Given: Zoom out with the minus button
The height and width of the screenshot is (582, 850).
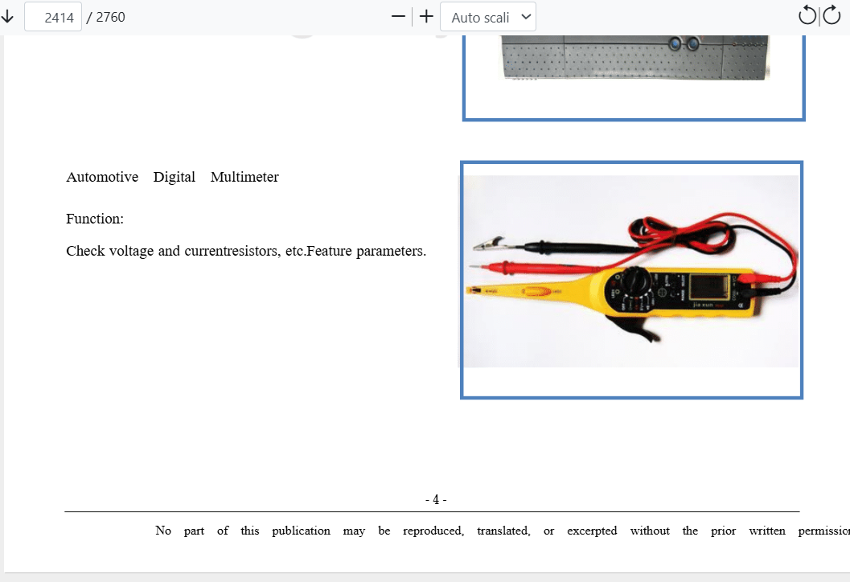Looking at the screenshot, I should tap(398, 17).
